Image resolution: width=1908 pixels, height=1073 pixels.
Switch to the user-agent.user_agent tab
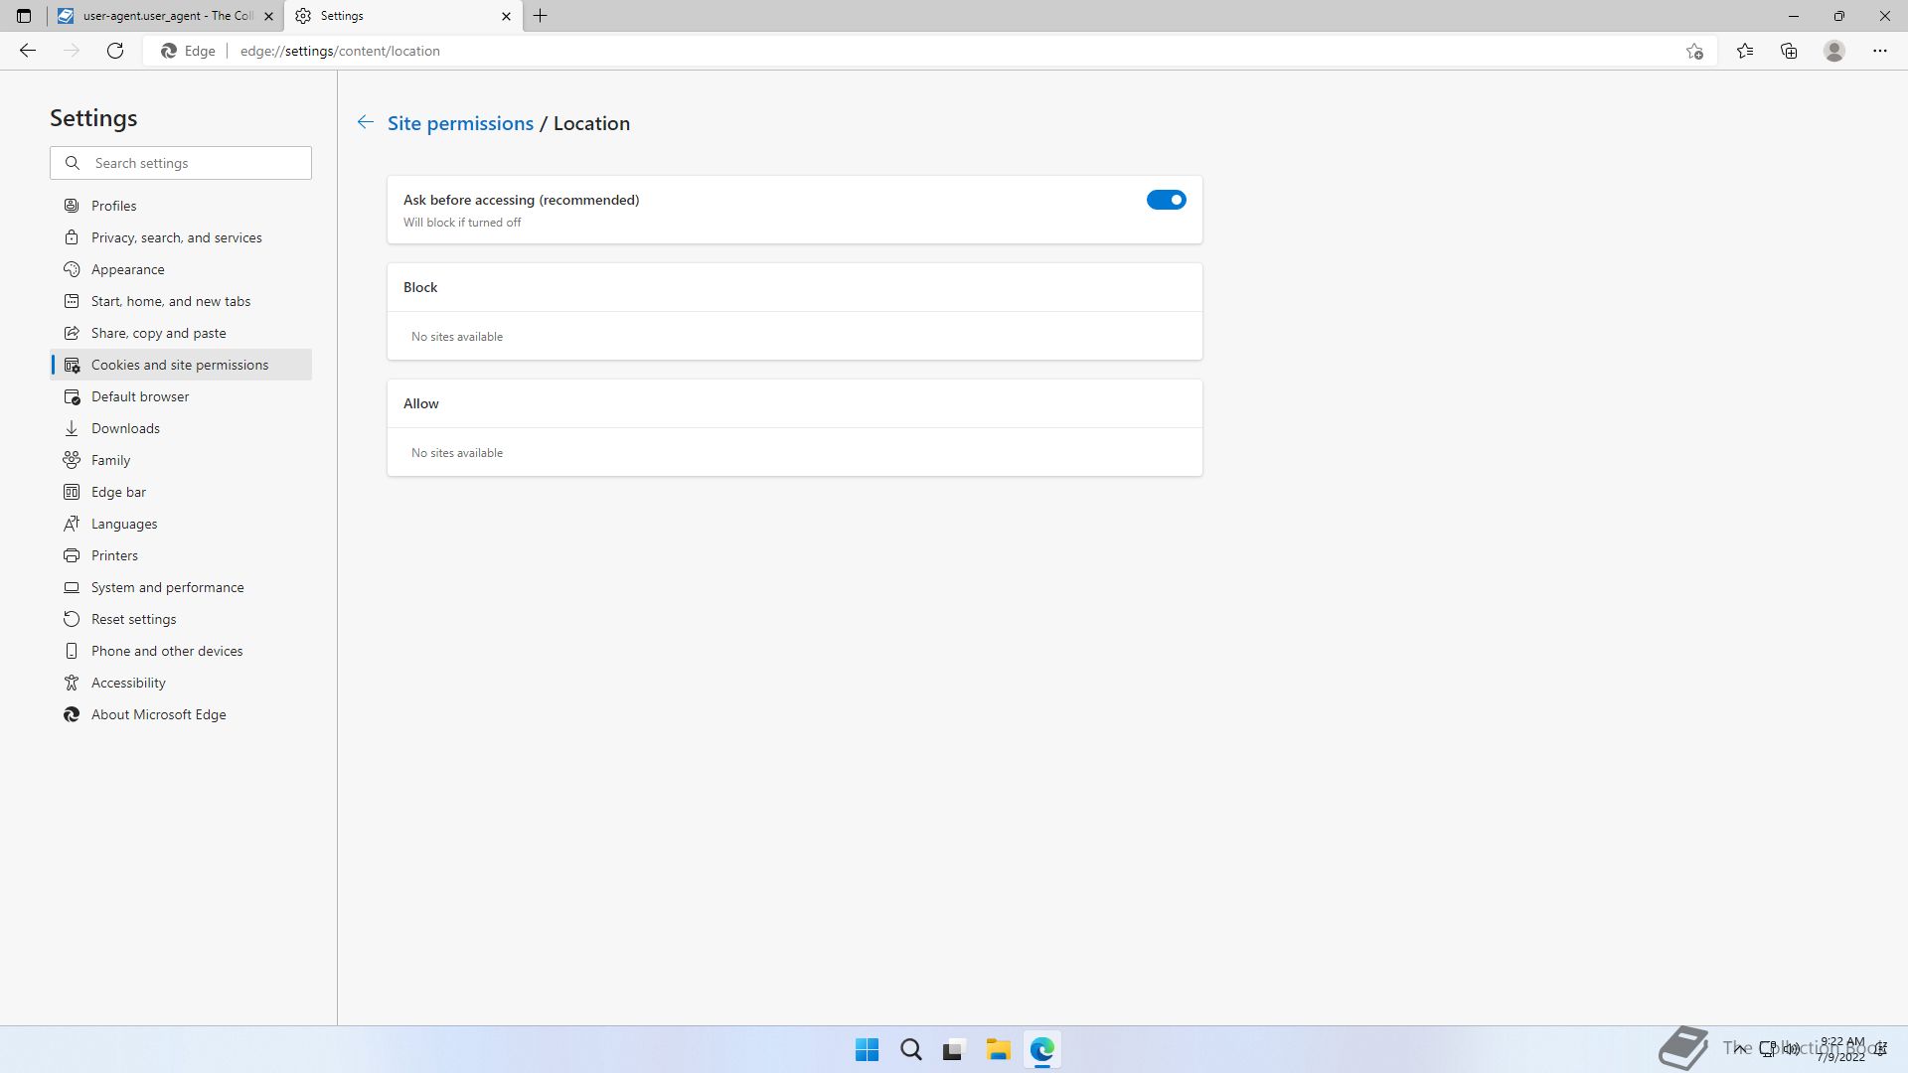click(x=165, y=16)
